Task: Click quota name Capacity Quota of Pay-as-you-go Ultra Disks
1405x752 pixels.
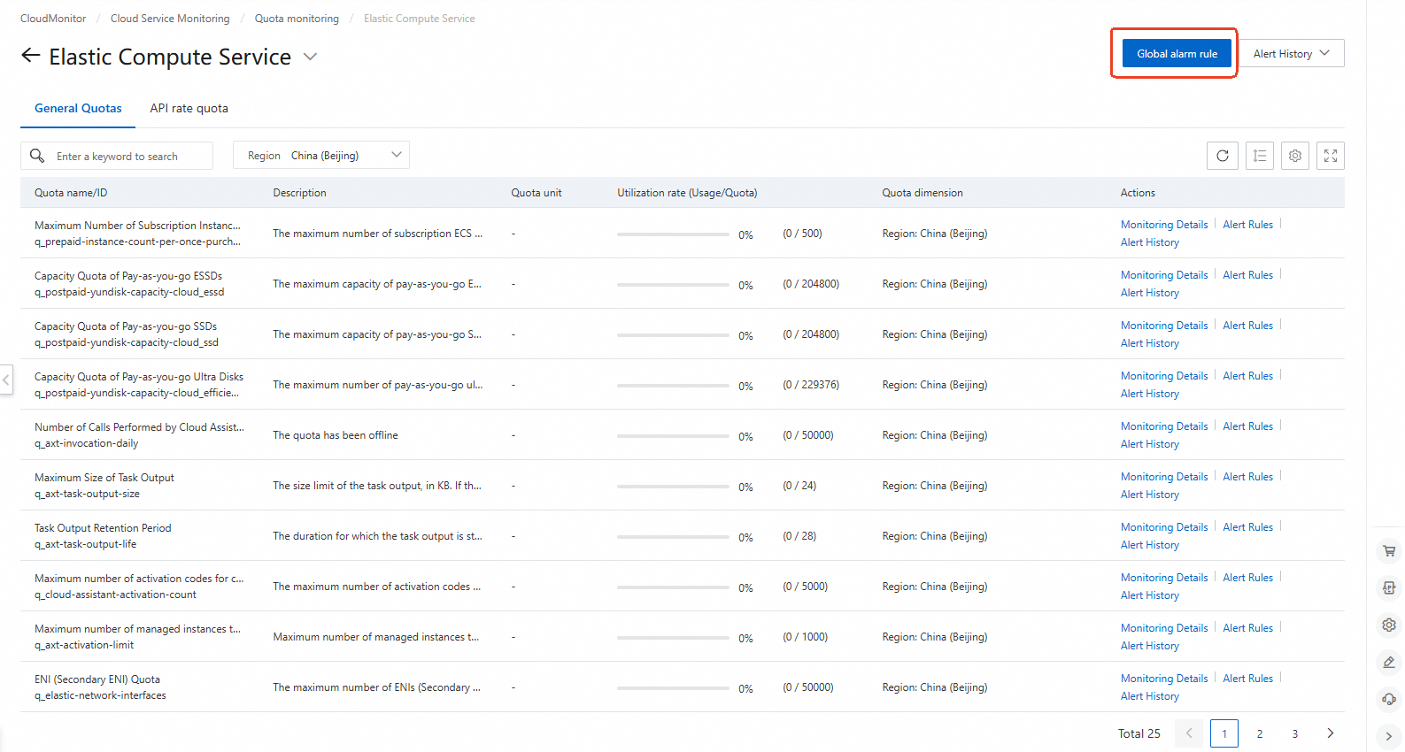Action: (139, 377)
